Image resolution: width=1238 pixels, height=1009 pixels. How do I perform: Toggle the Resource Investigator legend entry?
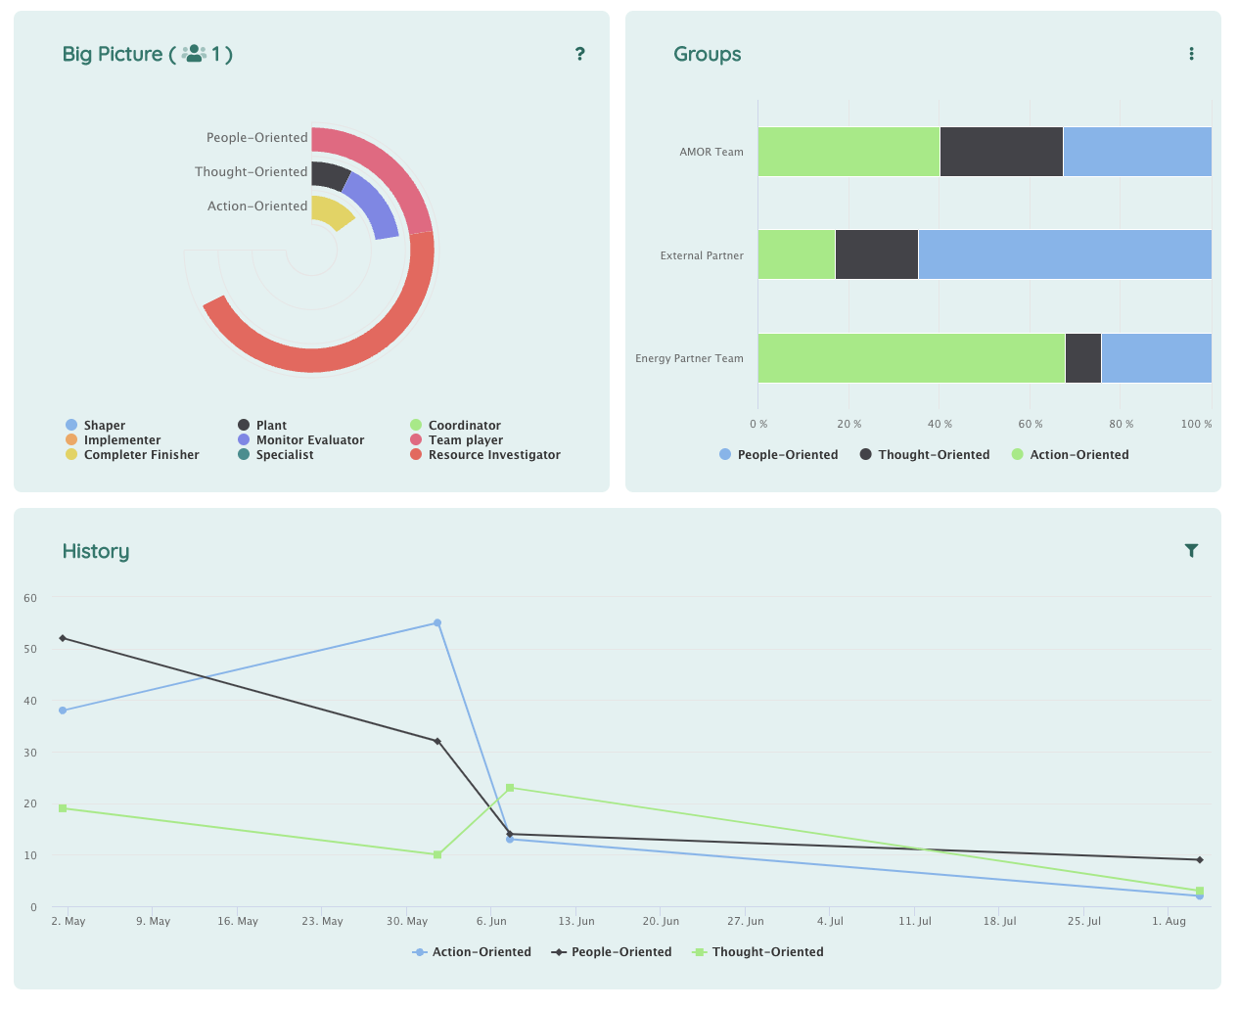click(484, 455)
